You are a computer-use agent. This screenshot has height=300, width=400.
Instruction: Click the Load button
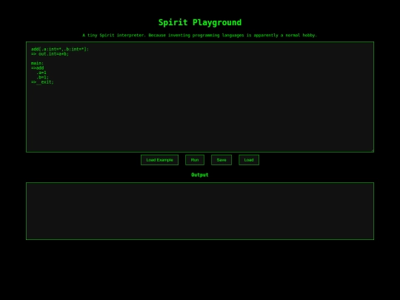pos(249,160)
